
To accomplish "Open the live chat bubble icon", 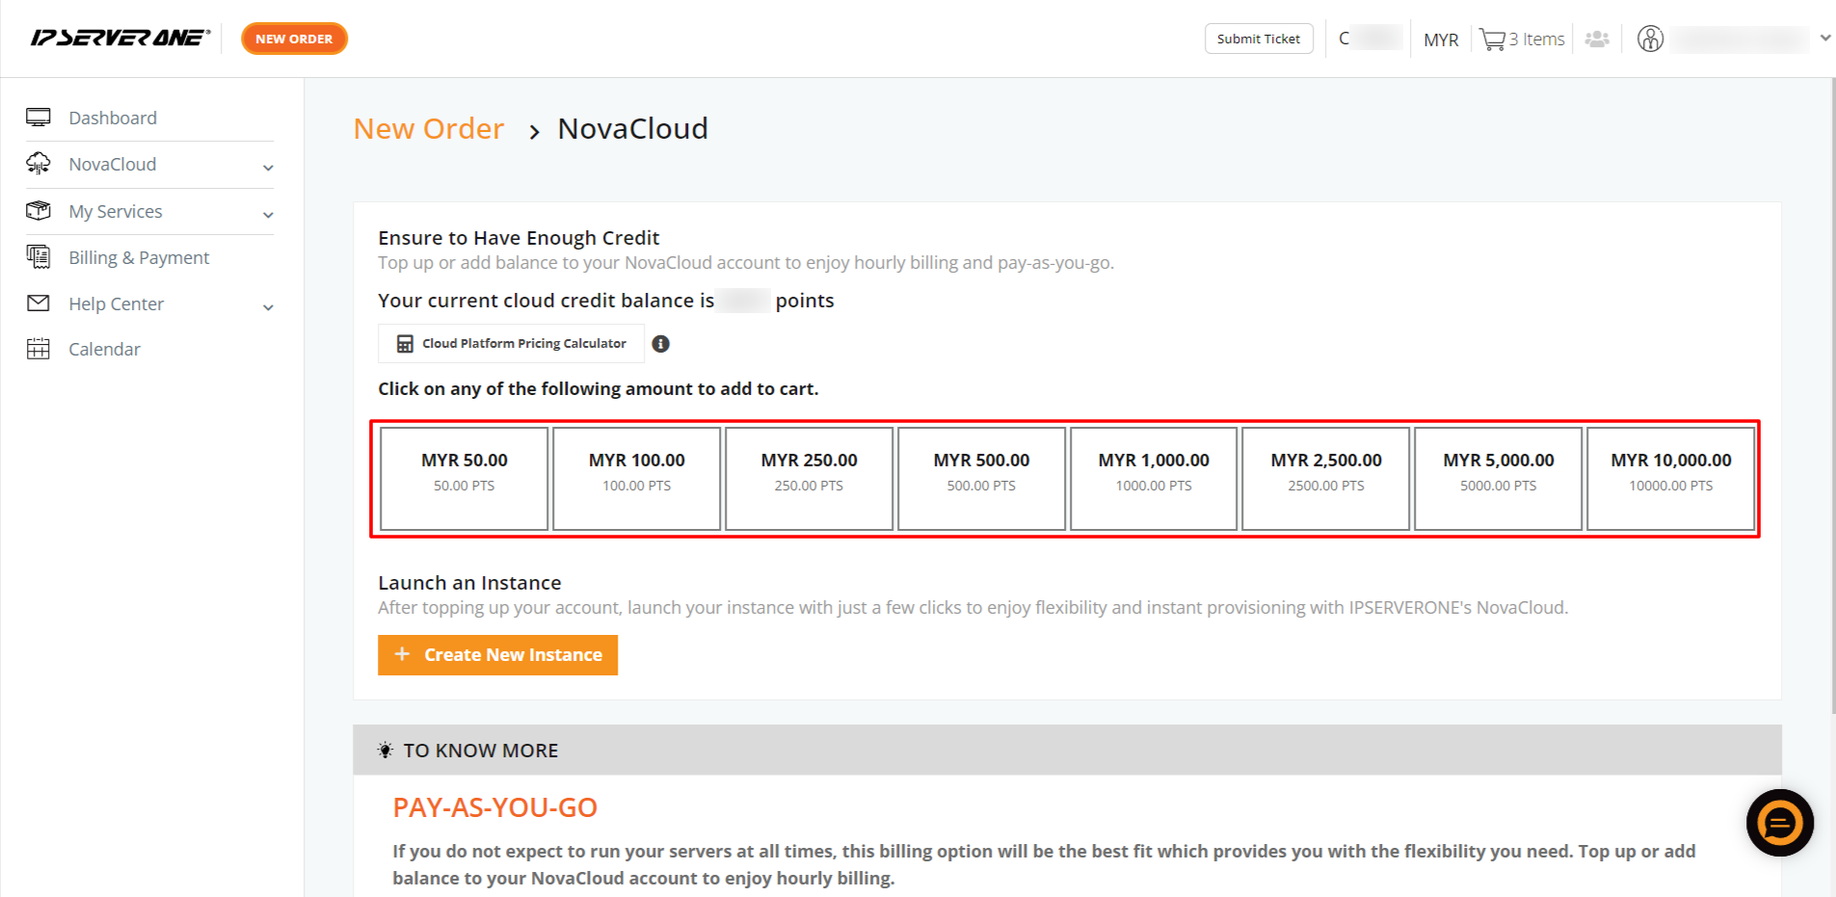I will [x=1779, y=823].
